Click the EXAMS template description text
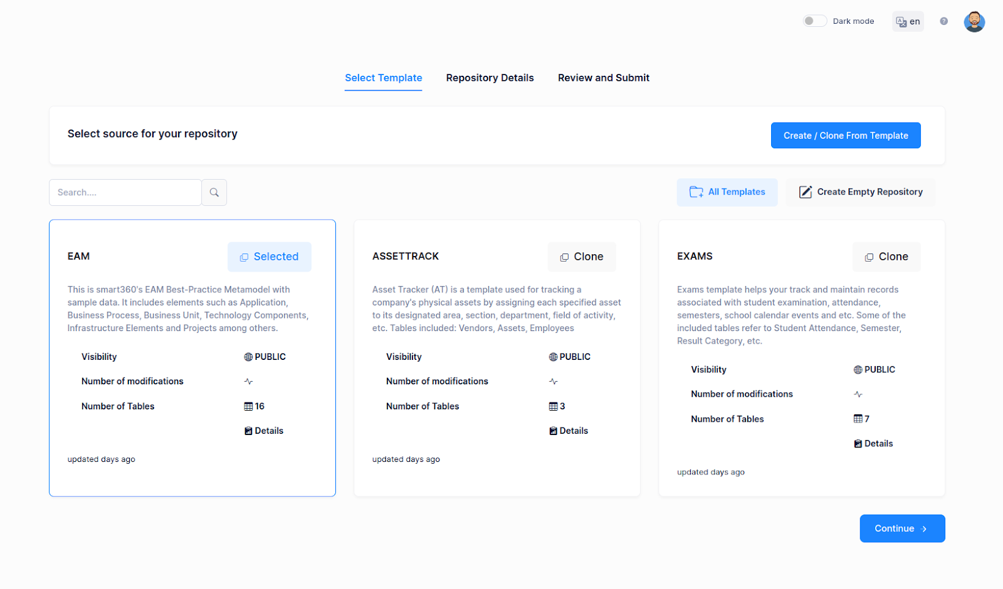Viewport: 1003px width, 589px height. click(791, 315)
